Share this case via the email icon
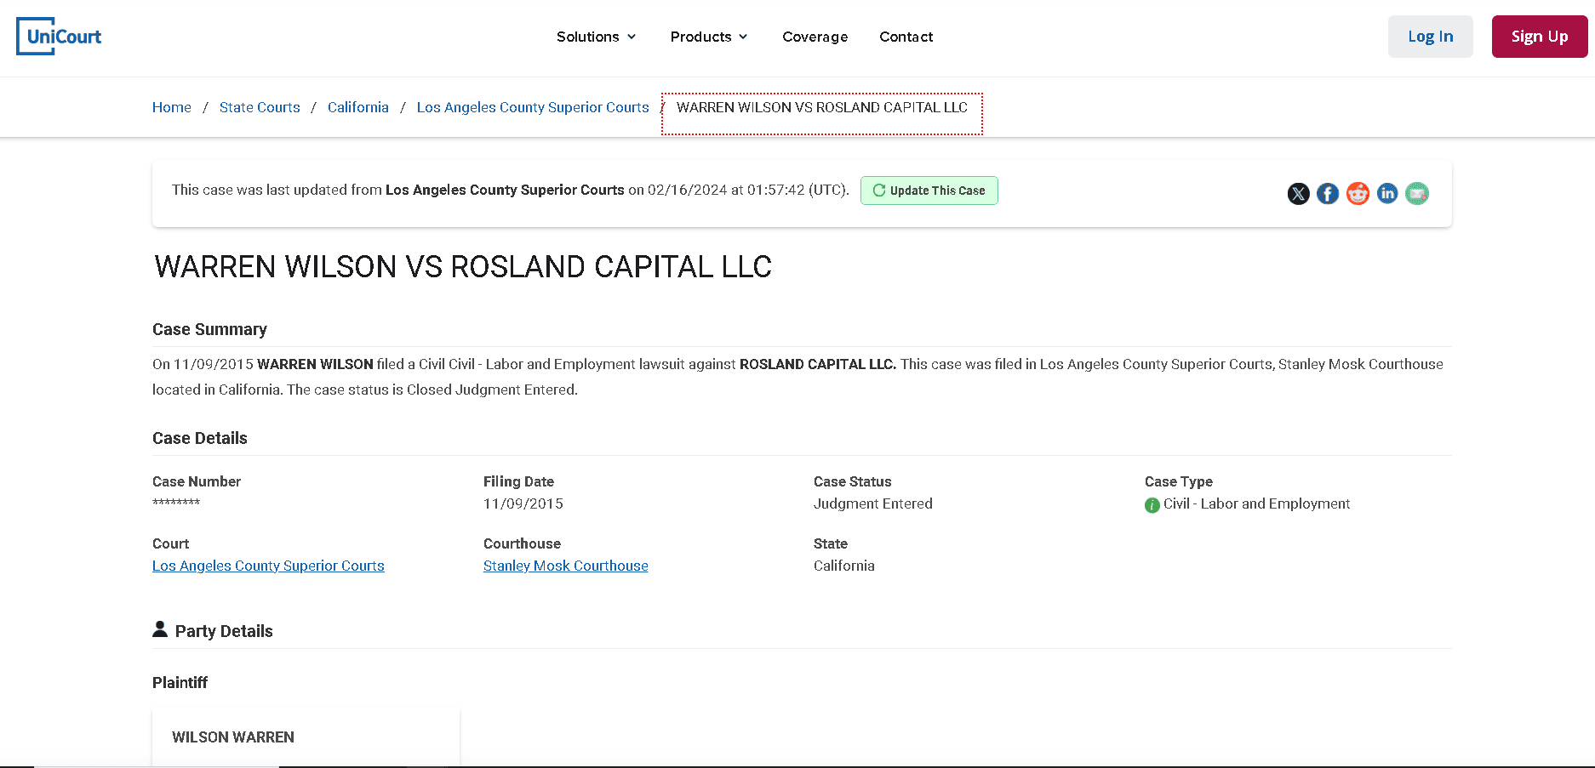1595x768 pixels. [x=1417, y=194]
